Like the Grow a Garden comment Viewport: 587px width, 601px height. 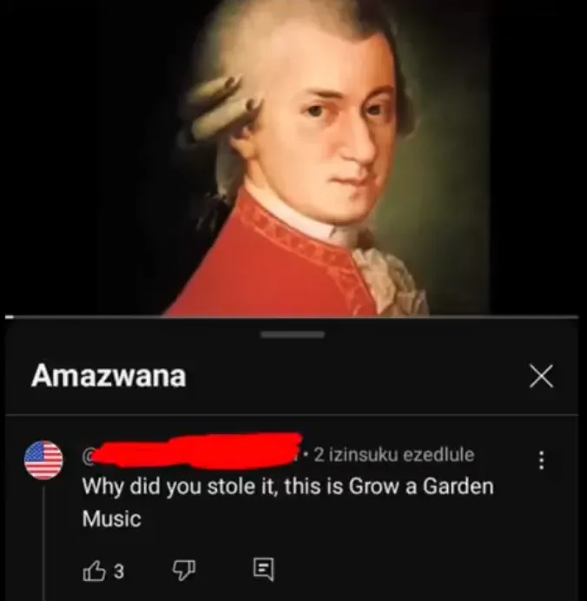(x=94, y=571)
